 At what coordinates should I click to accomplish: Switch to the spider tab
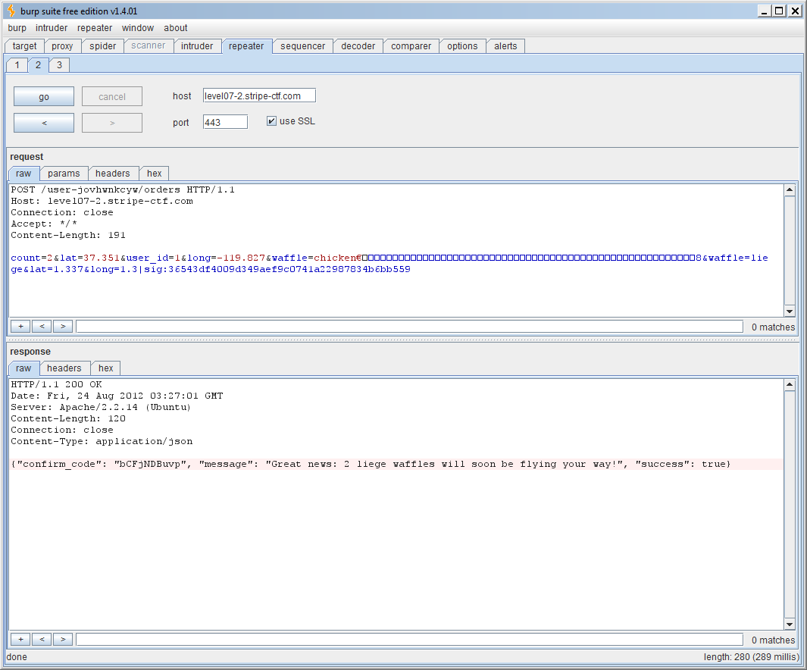pyautogui.click(x=102, y=45)
